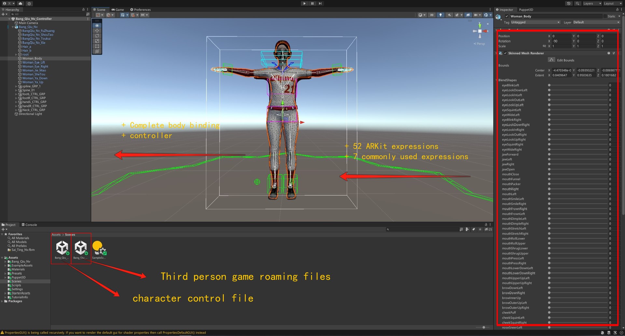Adjust the mouthSmileLeft blend shape slider
The width and height of the screenshot is (625, 336).
578,199
